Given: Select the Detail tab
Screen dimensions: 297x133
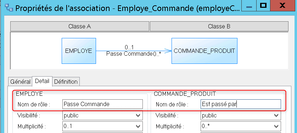Looking at the screenshot, I should (x=42, y=81).
